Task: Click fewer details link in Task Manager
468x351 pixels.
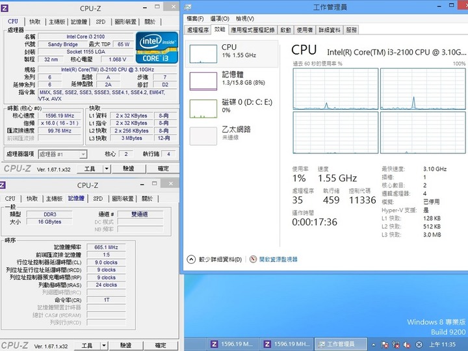Action: click(220, 259)
